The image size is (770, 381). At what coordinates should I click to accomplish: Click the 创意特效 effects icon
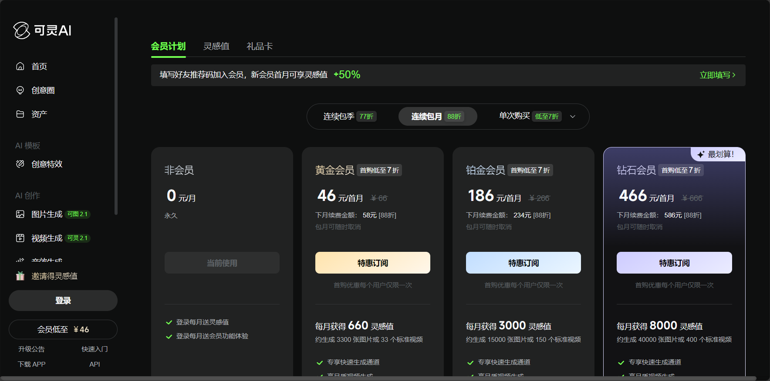pyautogui.click(x=20, y=164)
